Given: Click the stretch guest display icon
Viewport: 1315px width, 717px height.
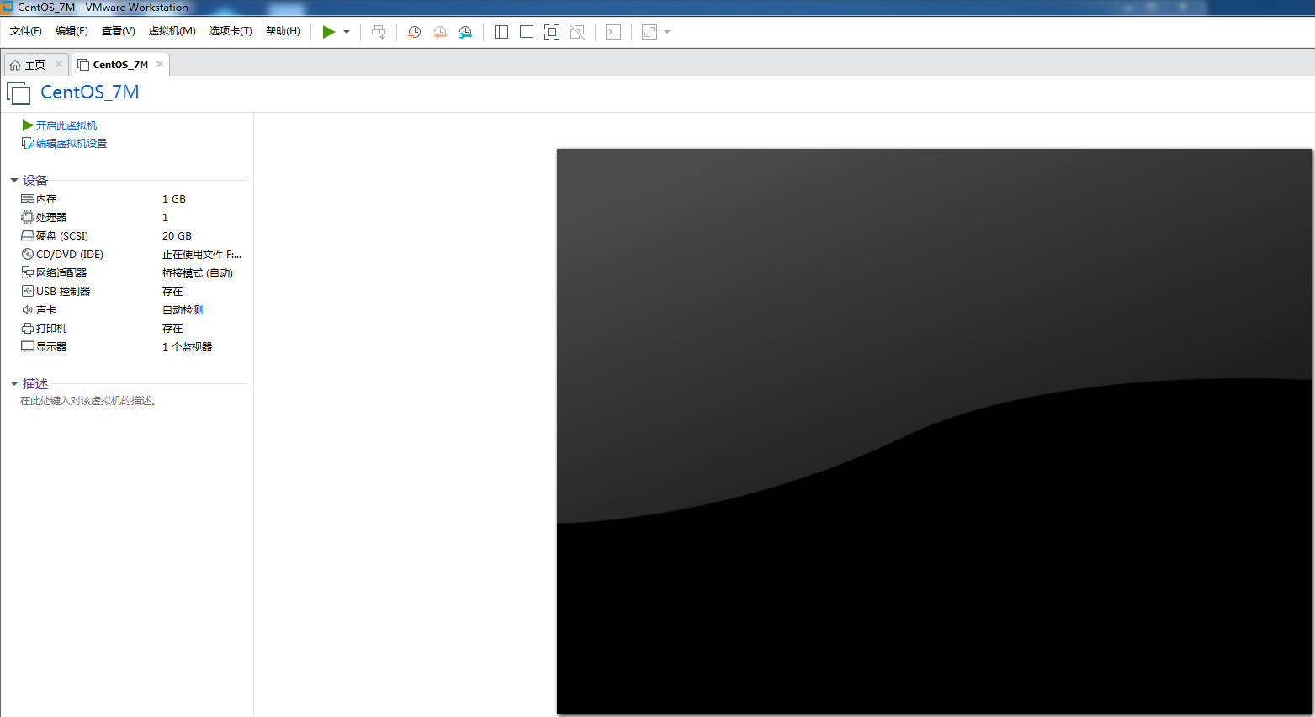Looking at the screenshot, I should click(650, 32).
